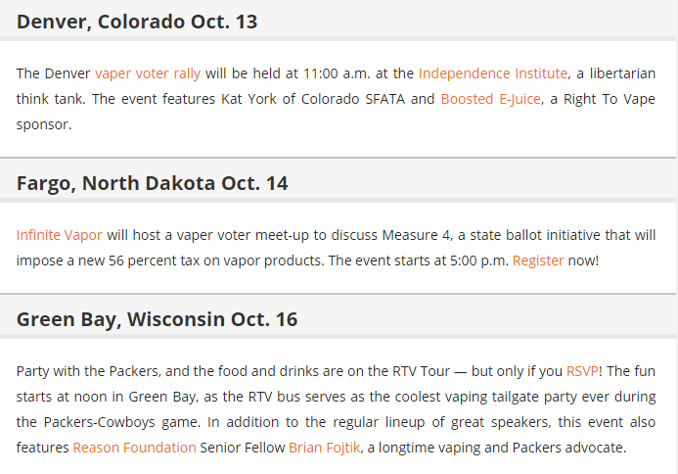Image resolution: width=678 pixels, height=474 pixels.
Task: Visit the Independence Institute link
Action: point(493,72)
